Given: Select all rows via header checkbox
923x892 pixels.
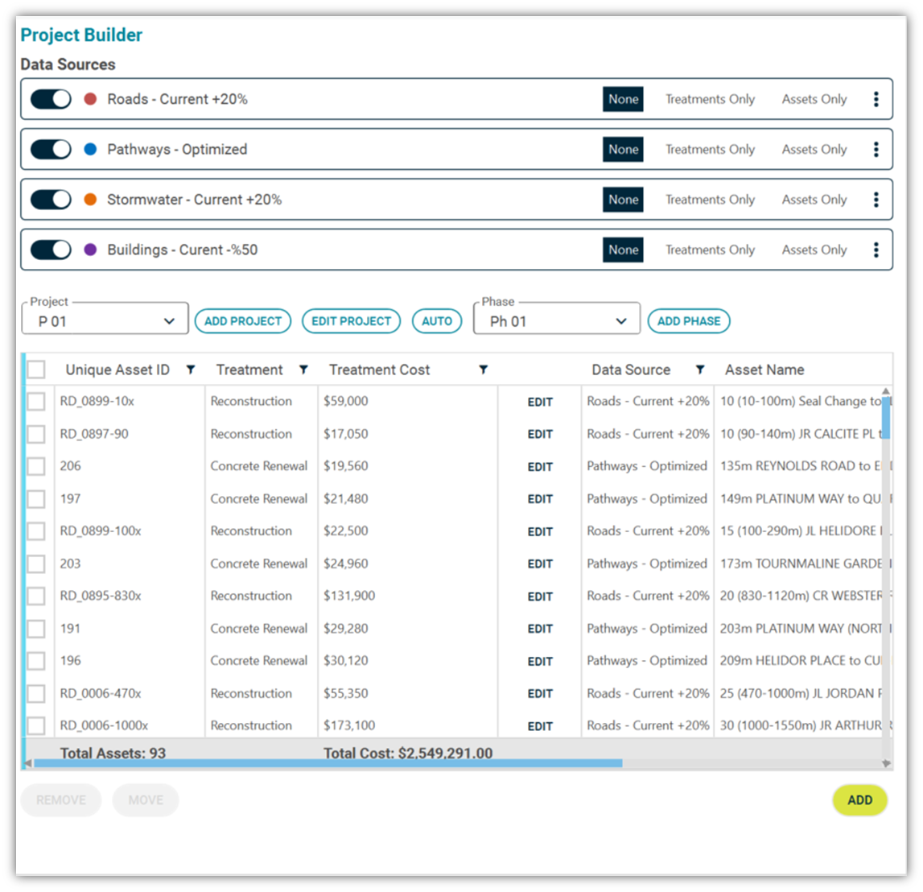Looking at the screenshot, I should [36, 370].
